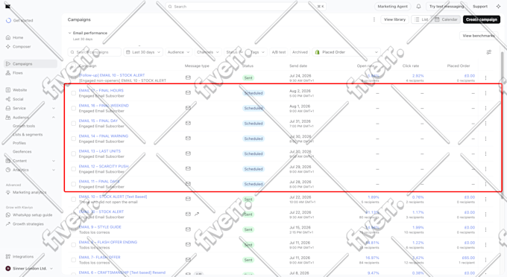Open the sparkle assistant icon
The width and height of the screenshot is (507, 277).
pyautogui.click(x=498, y=7)
